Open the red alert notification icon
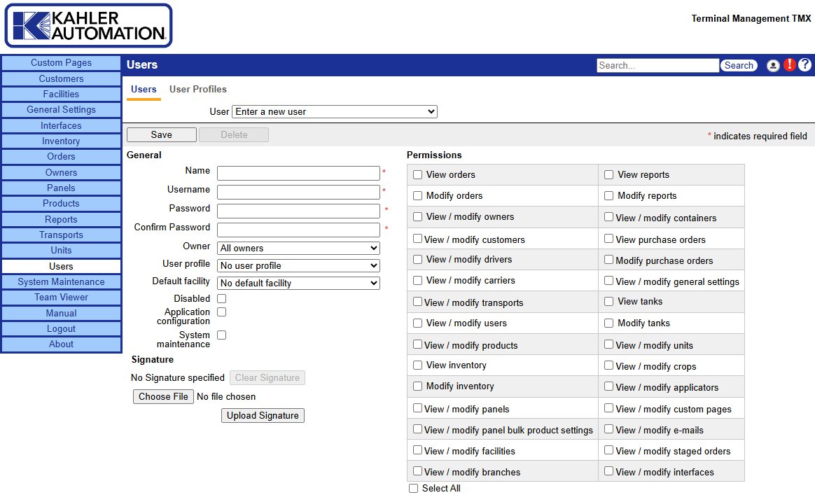Screen dimensions: 815x502 (790, 65)
